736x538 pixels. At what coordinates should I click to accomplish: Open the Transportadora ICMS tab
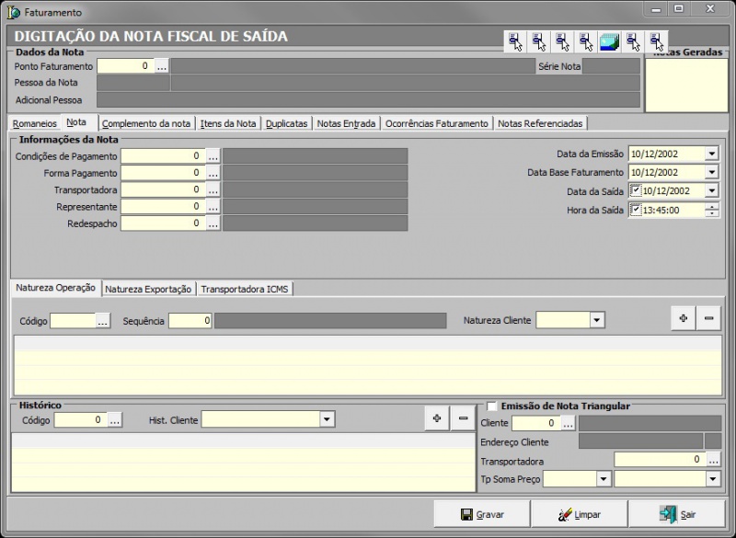click(x=245, y=289)
